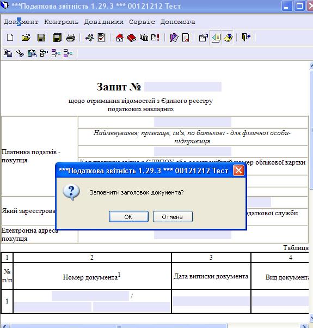Open a file with the folder icon

(26, 38)
